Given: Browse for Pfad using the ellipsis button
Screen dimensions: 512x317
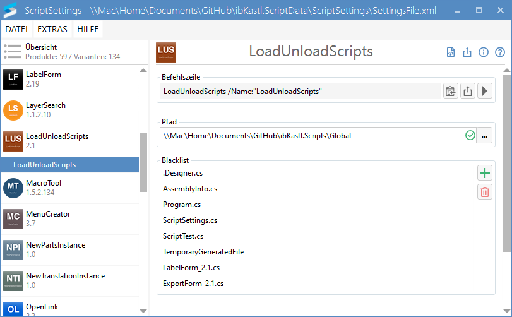Looking at the screenshot, I should (484, 135).
